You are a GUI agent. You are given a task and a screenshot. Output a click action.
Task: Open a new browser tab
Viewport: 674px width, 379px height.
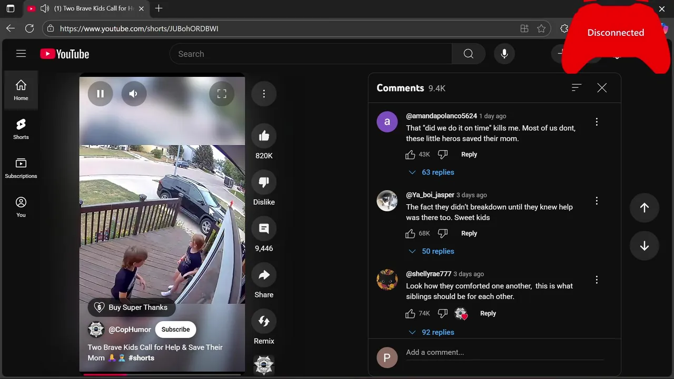[158, 8]
